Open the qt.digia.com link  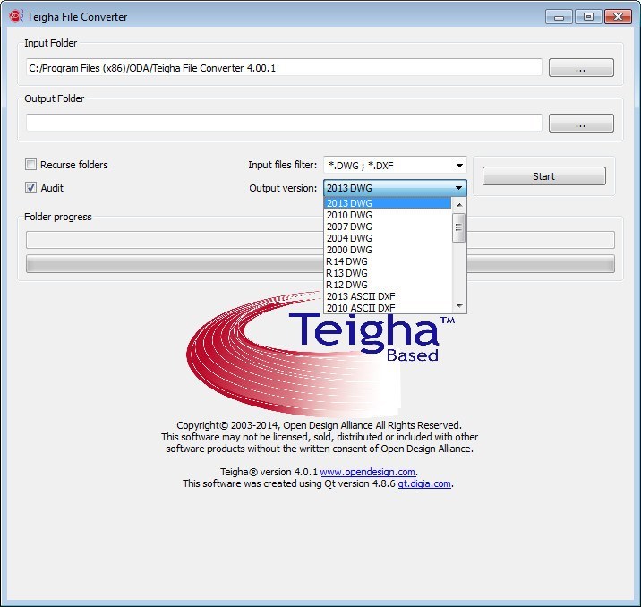pos(424,483)
